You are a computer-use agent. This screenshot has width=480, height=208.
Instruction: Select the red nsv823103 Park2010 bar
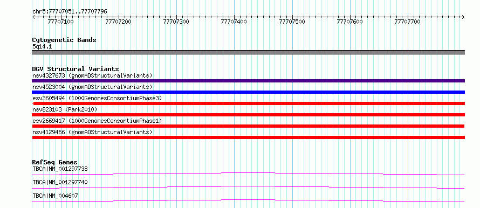[x=248, y=115]
